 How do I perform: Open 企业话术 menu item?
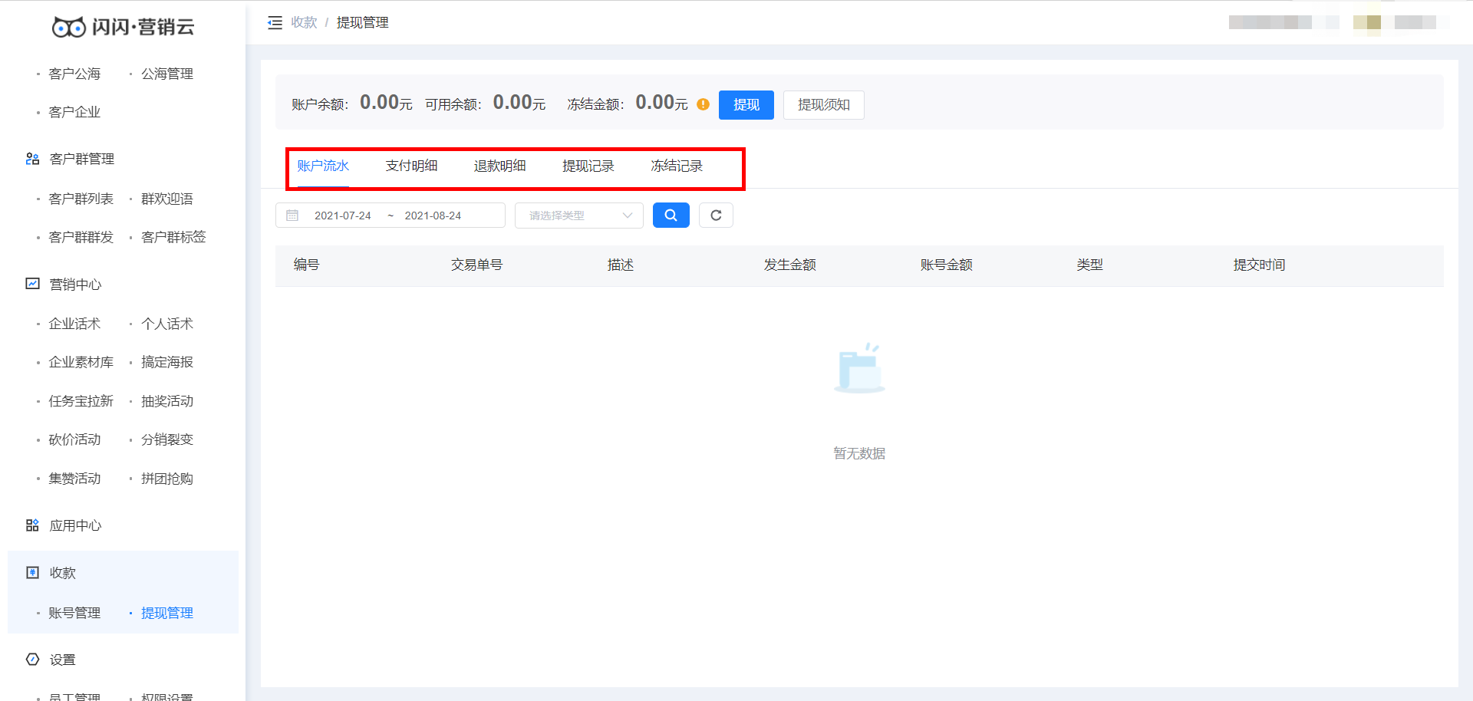(x=74, y=324)
